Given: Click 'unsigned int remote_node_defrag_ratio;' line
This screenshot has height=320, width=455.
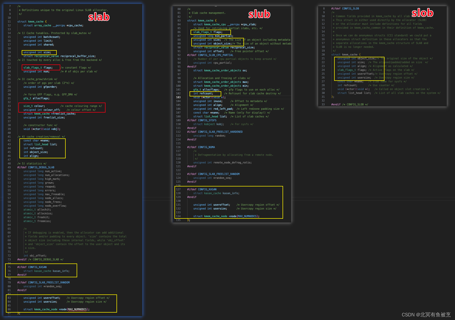Looking at the screenshot, I should (223, 162).
